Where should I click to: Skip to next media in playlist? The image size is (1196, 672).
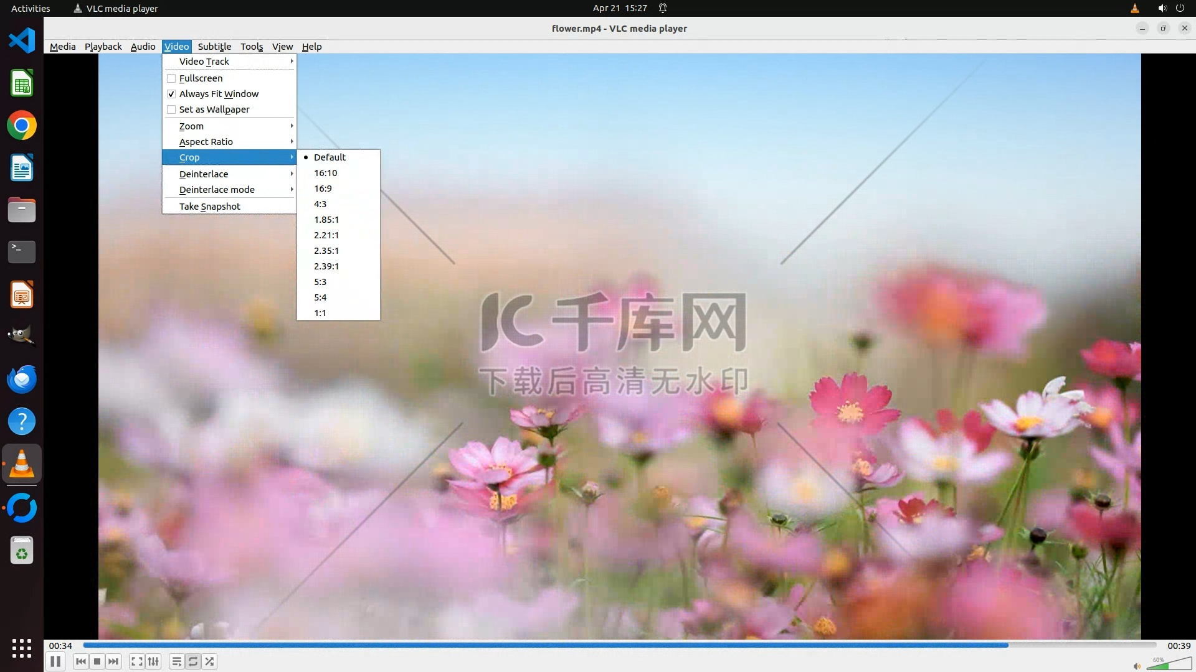click(x=113, y=661)
